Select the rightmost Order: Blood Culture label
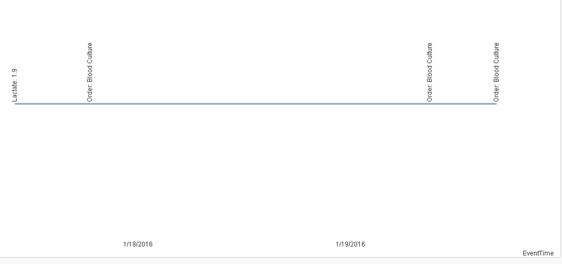 click(x=497, y=72)
